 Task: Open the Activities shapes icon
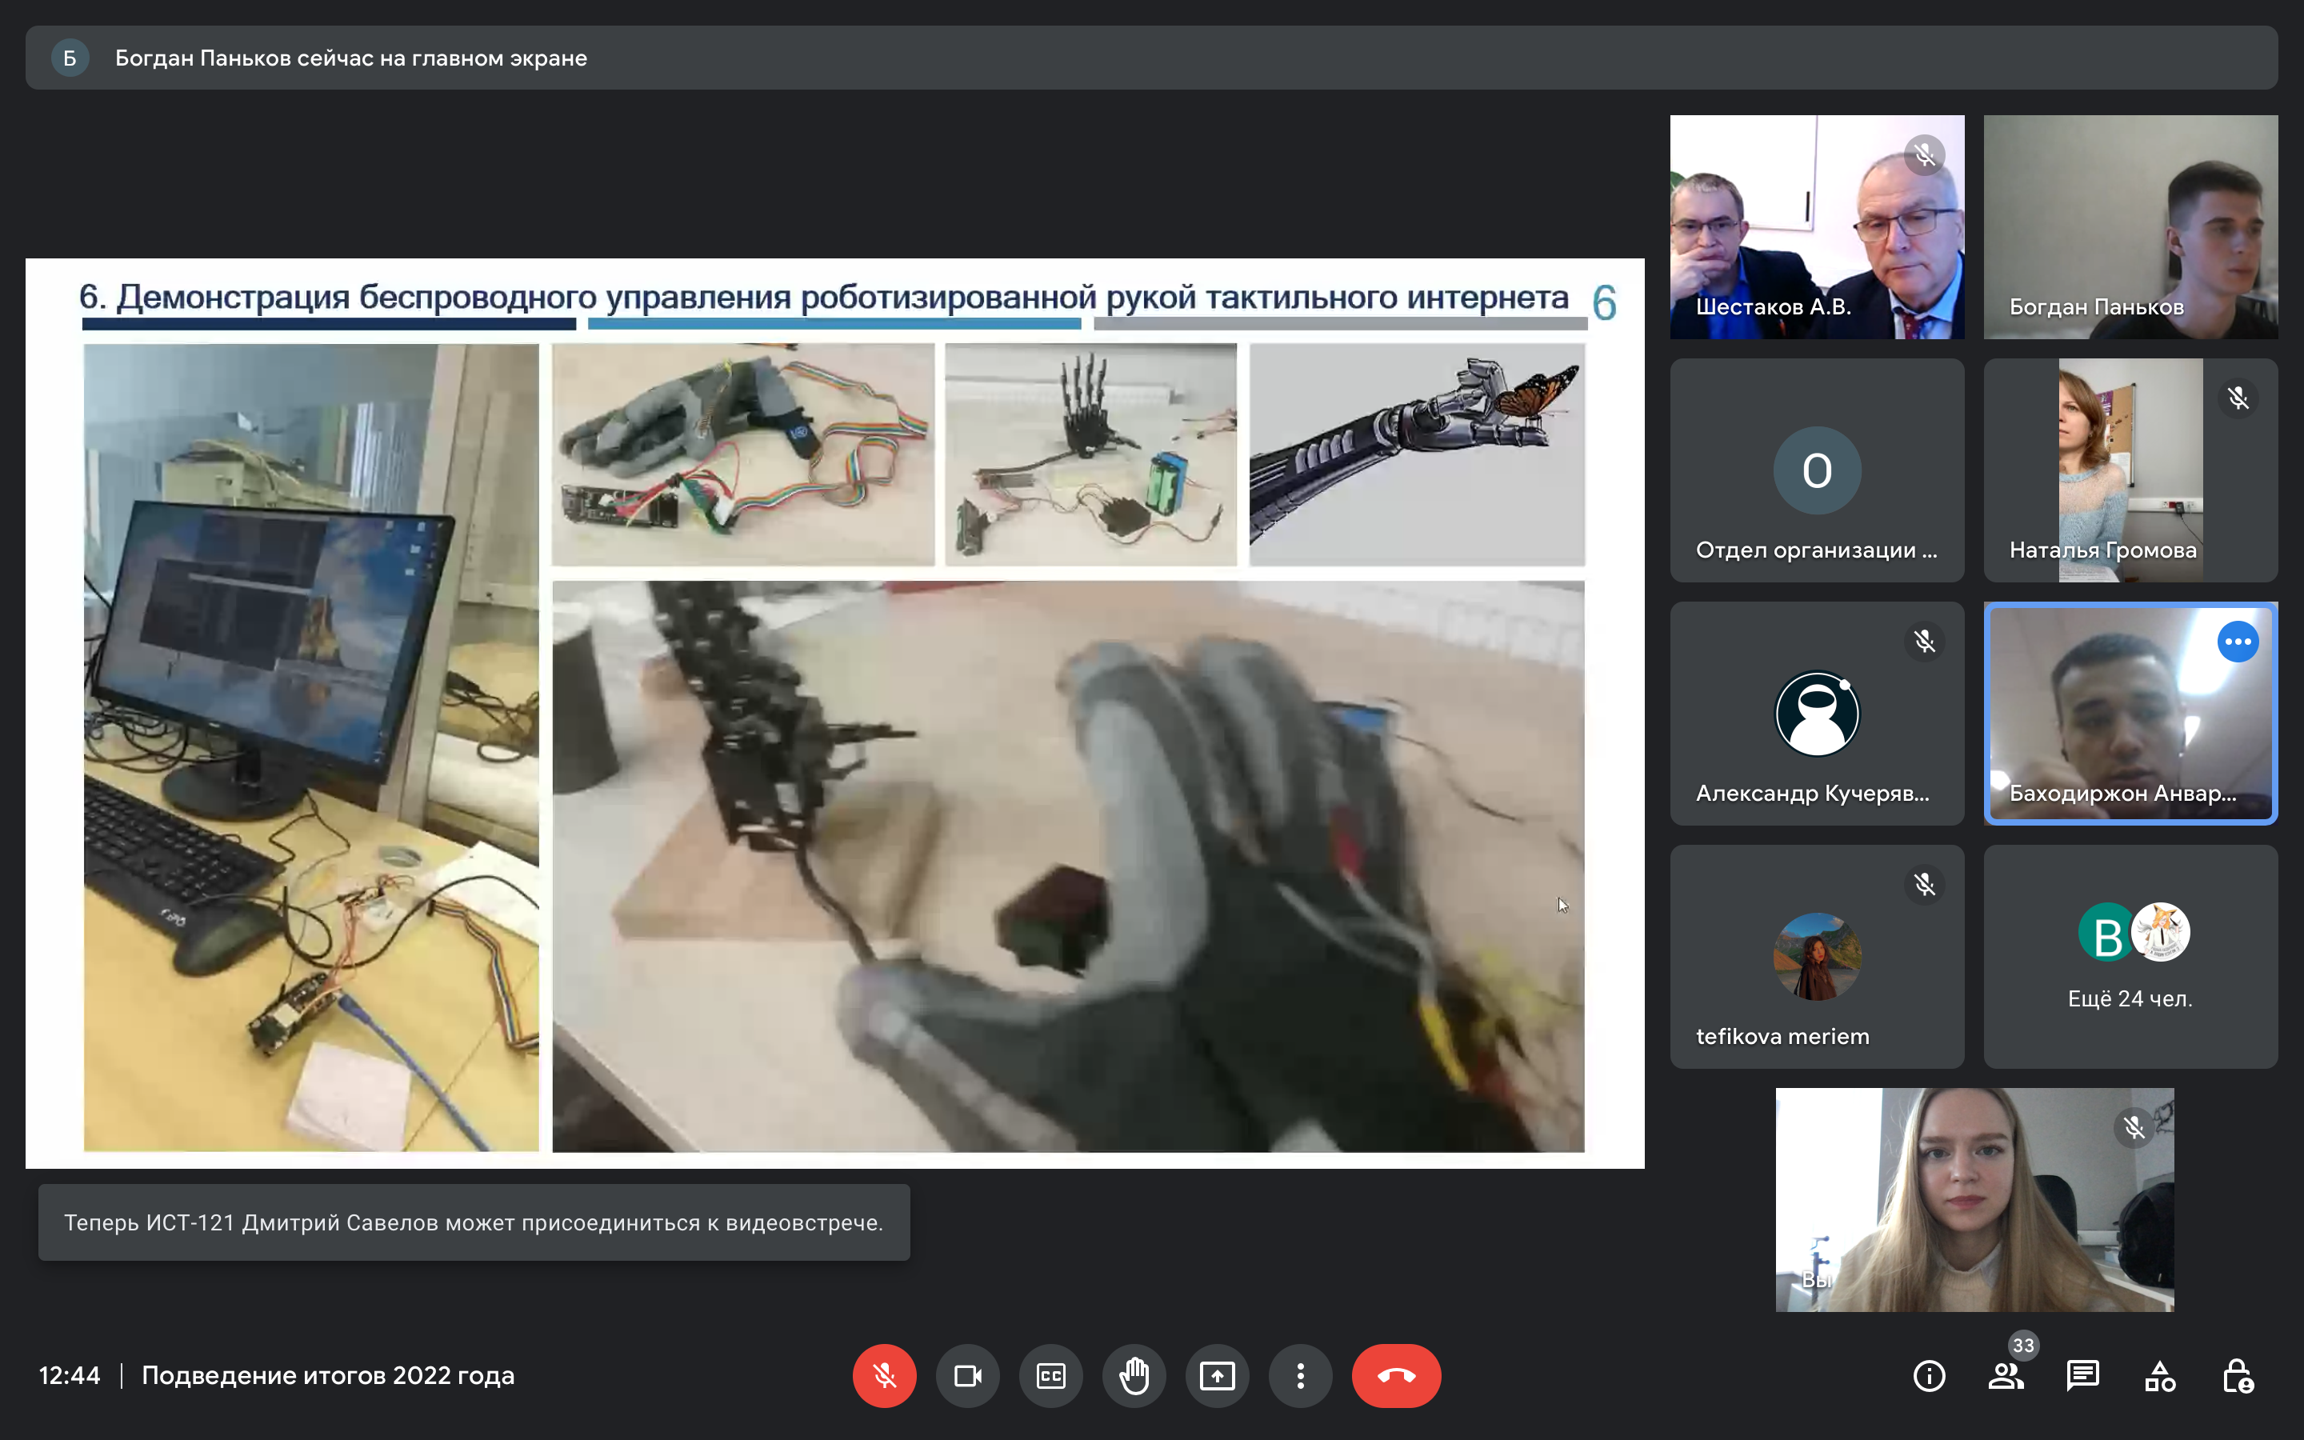coord(2159,1375)
